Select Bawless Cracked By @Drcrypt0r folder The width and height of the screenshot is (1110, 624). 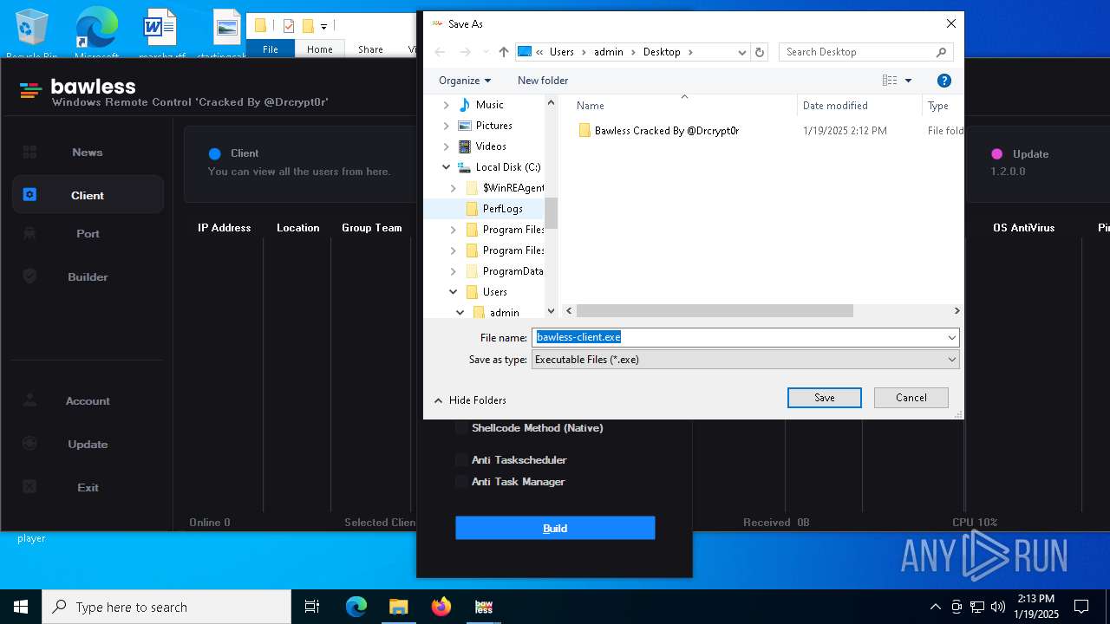667,131
